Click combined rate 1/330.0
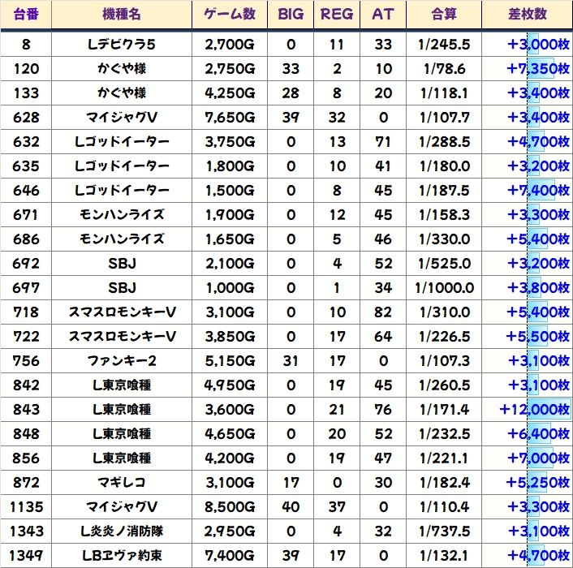This screenshot has height=568, width=573. 445,239
